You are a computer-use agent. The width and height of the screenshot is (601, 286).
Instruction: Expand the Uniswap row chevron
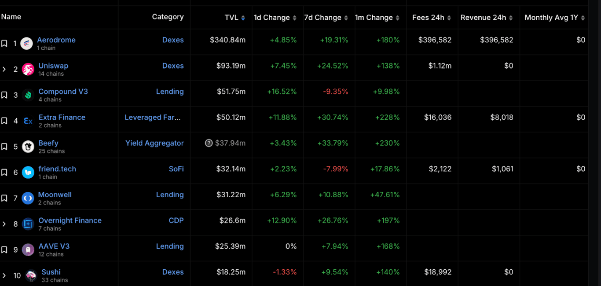[4, 70]
